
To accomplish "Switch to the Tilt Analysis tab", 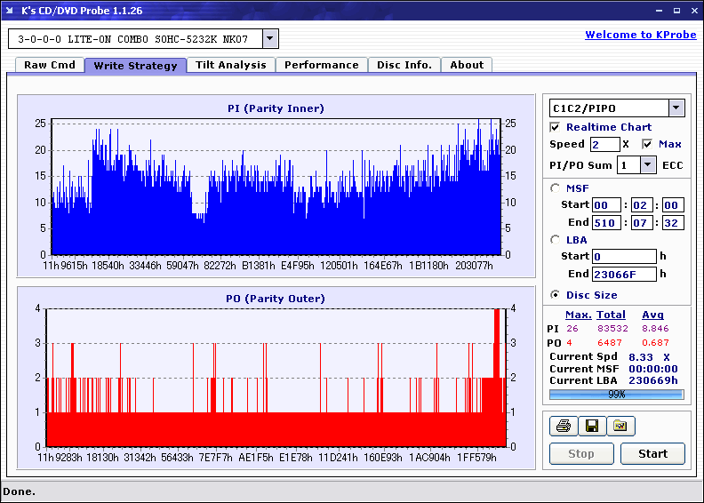I will point(230,65).
